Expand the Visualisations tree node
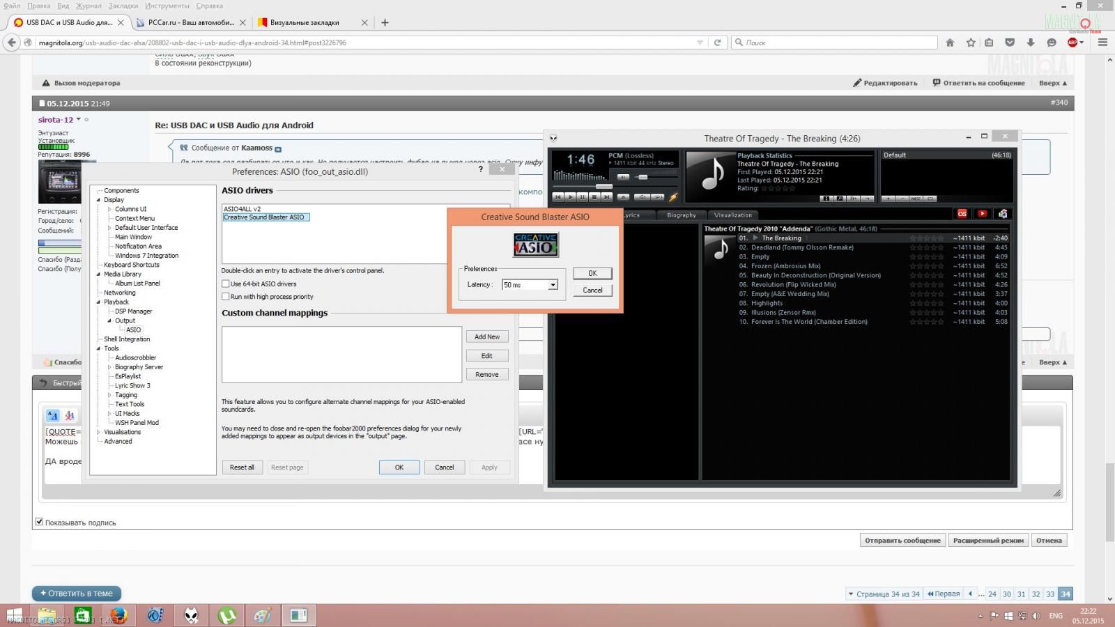This screenshot has width=1115, height=627. (98, 432)
